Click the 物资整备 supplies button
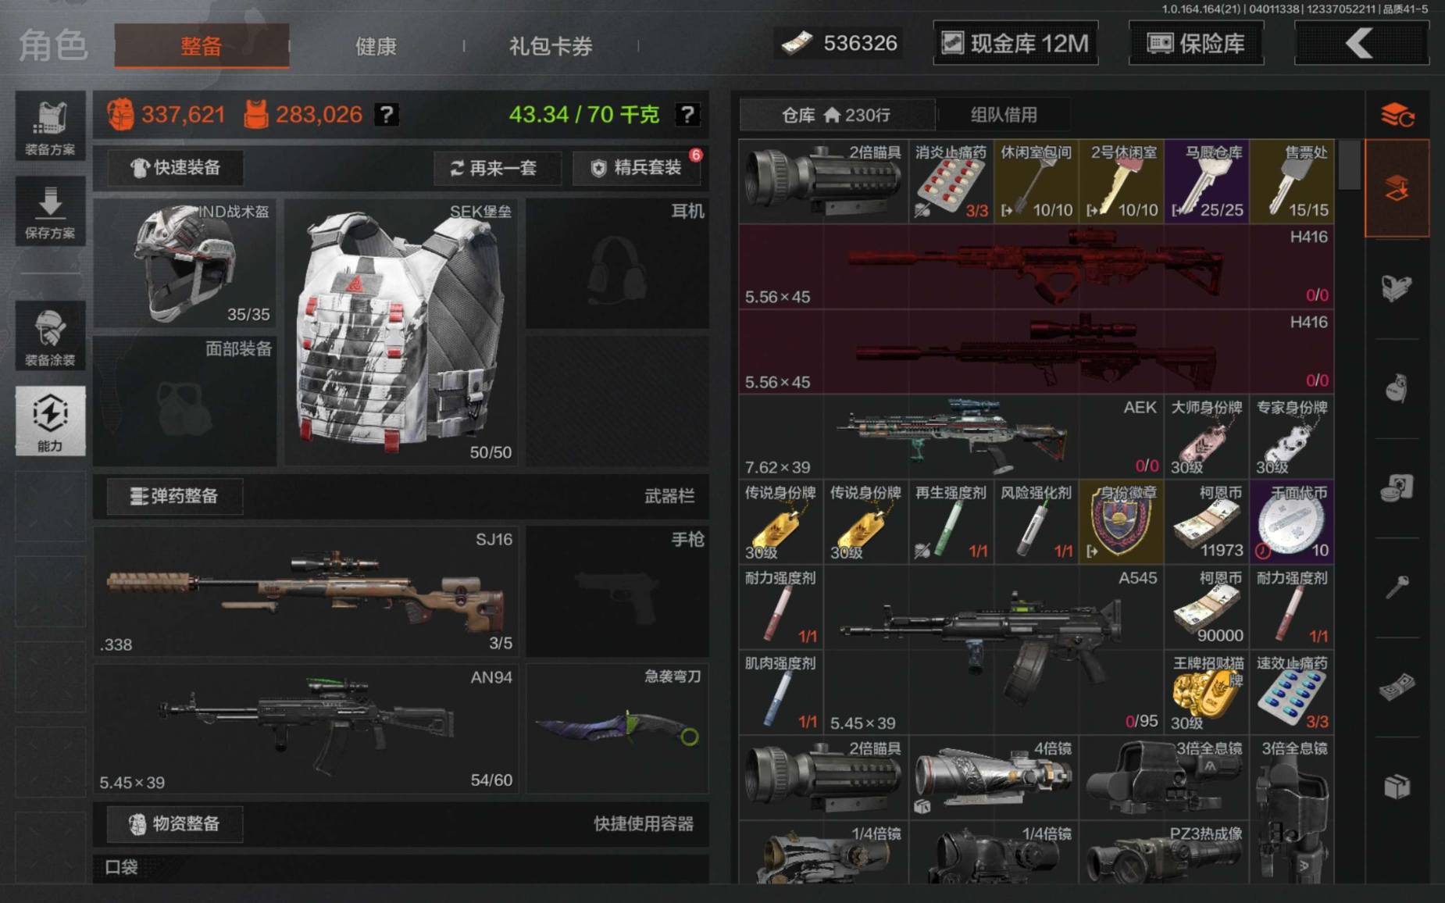1445x903 pixels. [176, 824]
